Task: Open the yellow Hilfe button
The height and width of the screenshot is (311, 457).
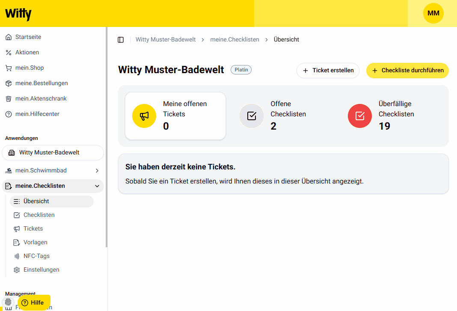Action: click(x=34, y=302)
